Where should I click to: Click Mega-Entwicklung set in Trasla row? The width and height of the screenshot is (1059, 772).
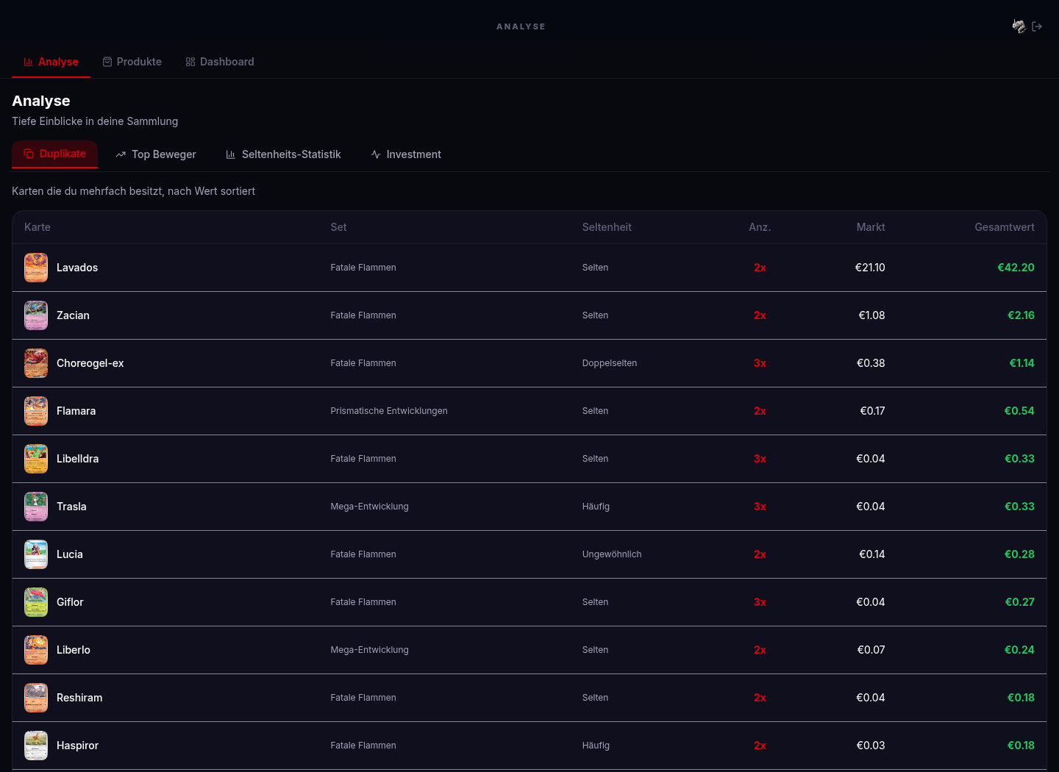[x=369, y=507]
